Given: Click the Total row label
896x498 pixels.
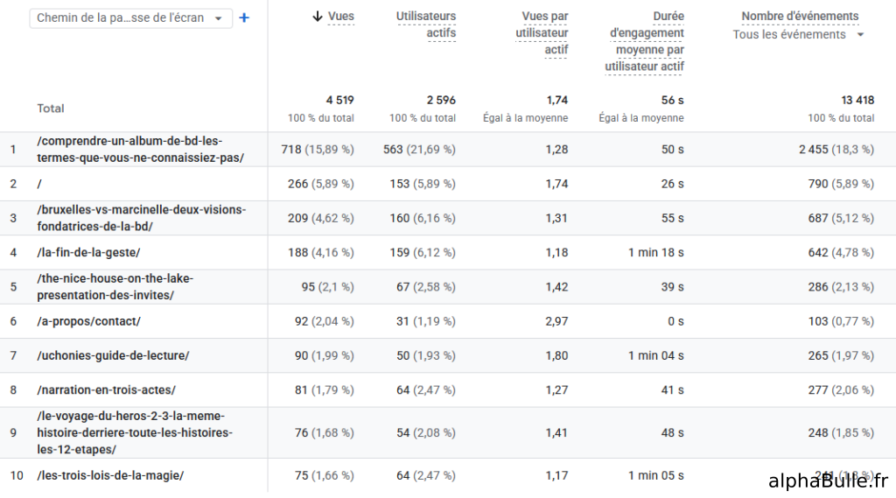Looking at the screenshot, I should [x=51, y=109].
